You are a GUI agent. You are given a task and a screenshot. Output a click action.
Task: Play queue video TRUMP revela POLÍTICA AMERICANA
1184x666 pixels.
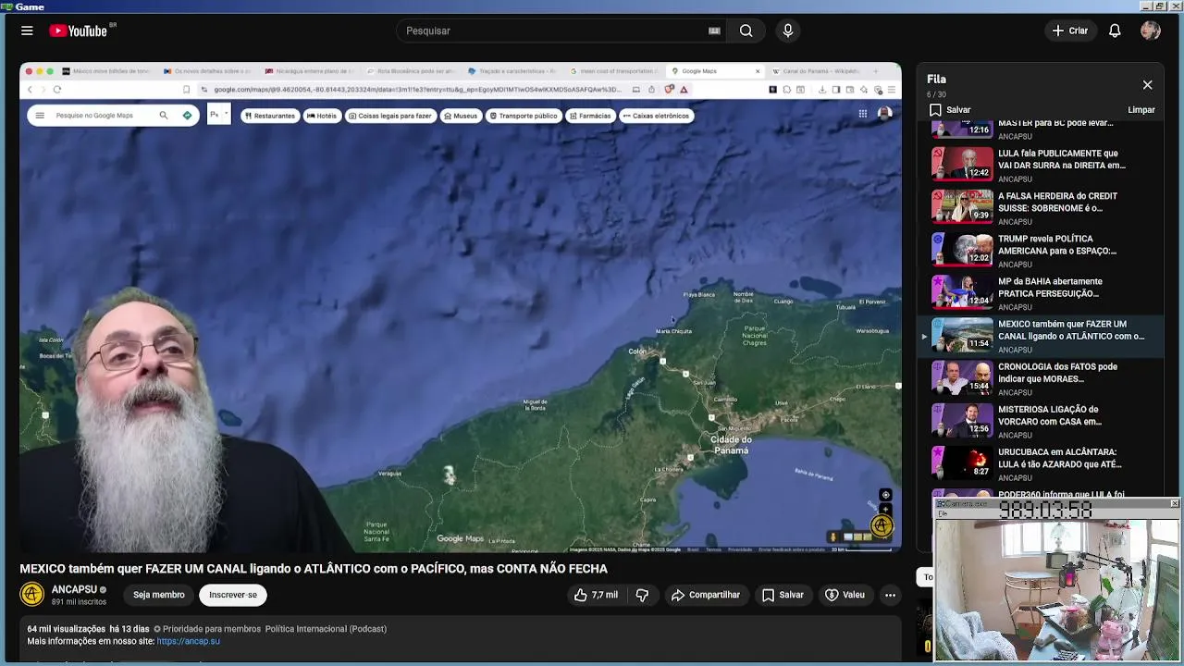tap(1040, 250)
